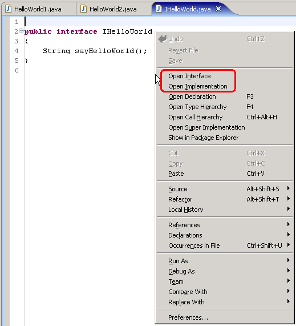Close the IHelloWorld.java editor tab
The image size is (296, 326).
click(218, 9)
